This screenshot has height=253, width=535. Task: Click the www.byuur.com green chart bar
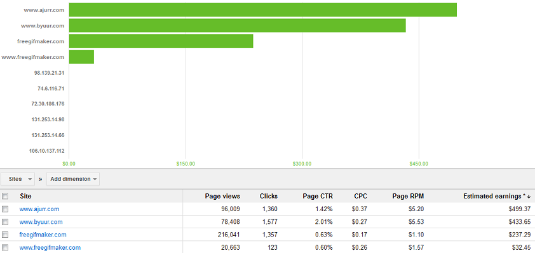(x=238, y=25)
